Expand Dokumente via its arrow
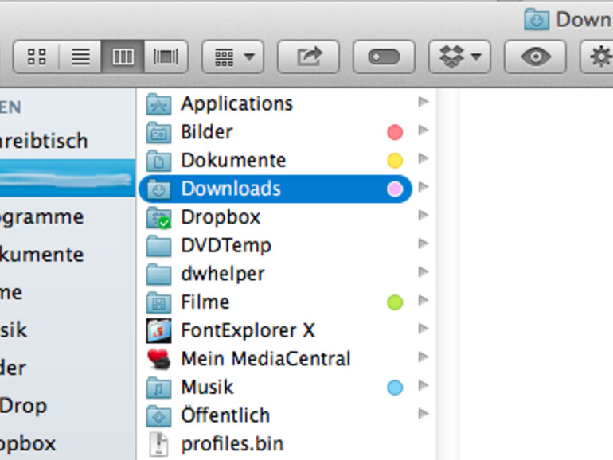The height and width of the screenshot is (460, 613). [423, 158]
